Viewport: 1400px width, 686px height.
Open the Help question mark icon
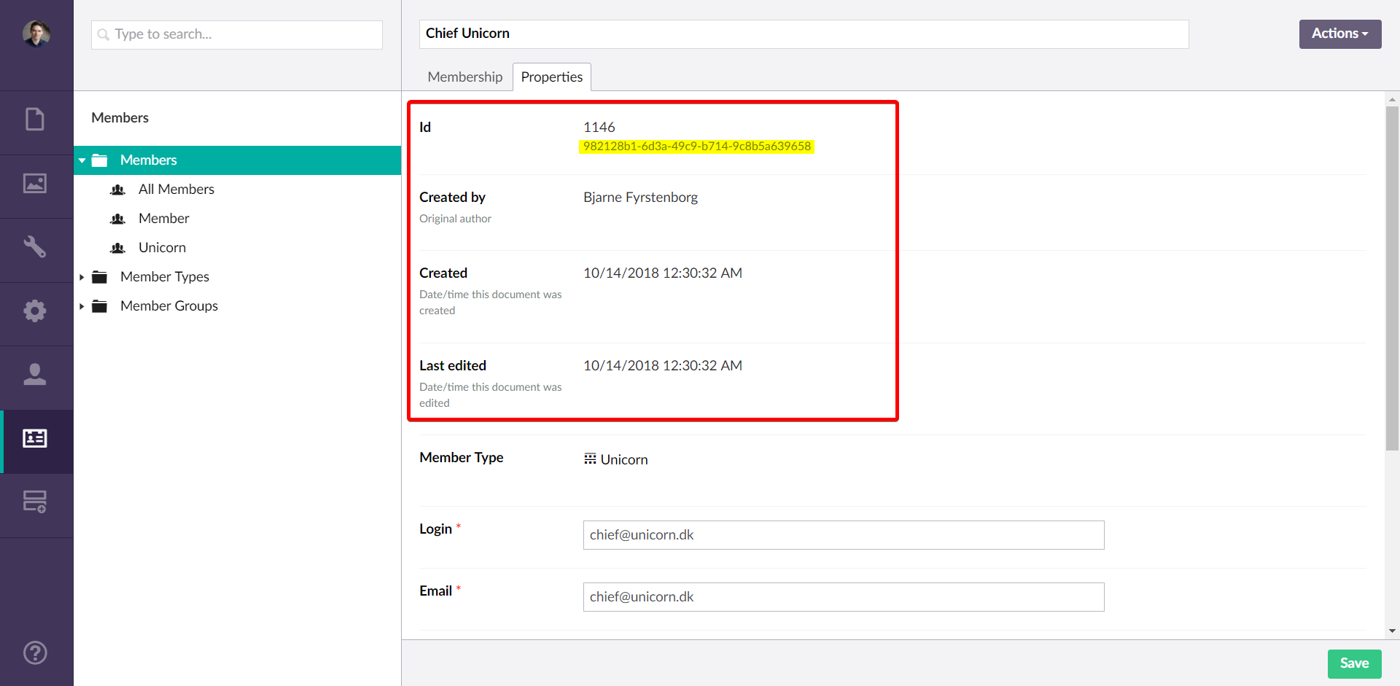click(x=35, y=652)
